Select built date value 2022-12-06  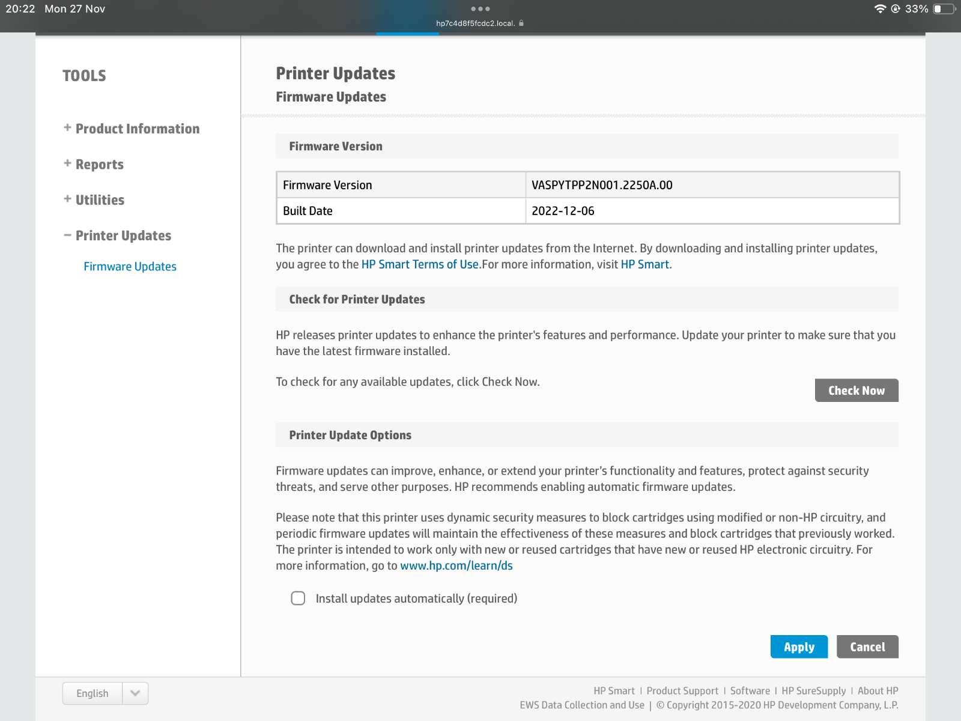[563, 211]
